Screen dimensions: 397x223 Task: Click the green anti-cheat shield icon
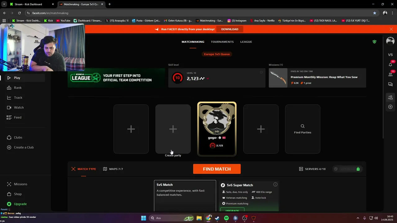click(x=374, y=42)
